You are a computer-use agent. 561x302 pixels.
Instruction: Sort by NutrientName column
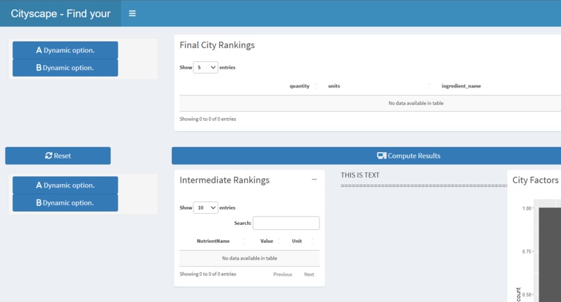[x=213, y=241]
